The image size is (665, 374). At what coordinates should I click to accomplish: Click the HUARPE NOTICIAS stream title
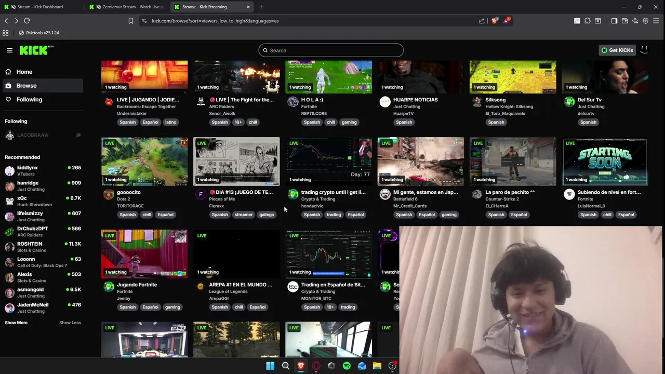(416, 100)
